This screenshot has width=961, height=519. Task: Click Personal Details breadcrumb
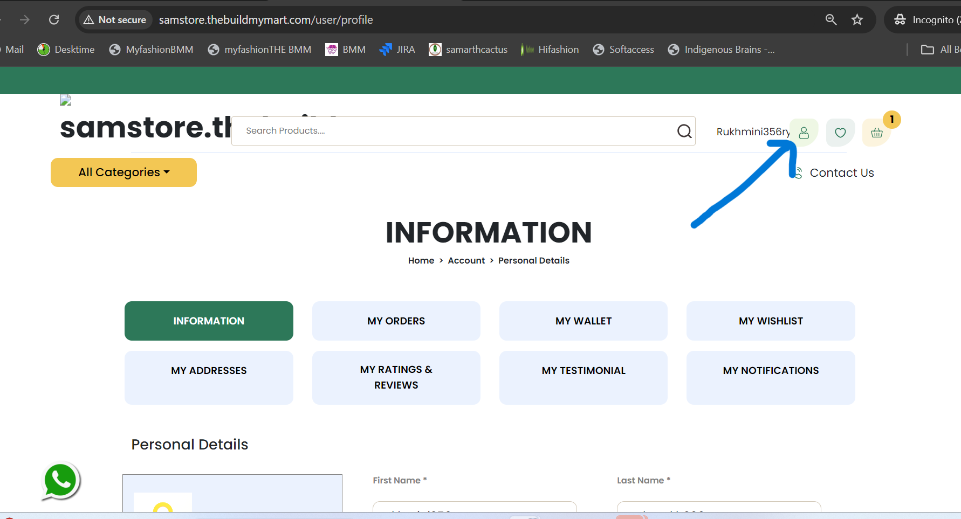point(534,260)
